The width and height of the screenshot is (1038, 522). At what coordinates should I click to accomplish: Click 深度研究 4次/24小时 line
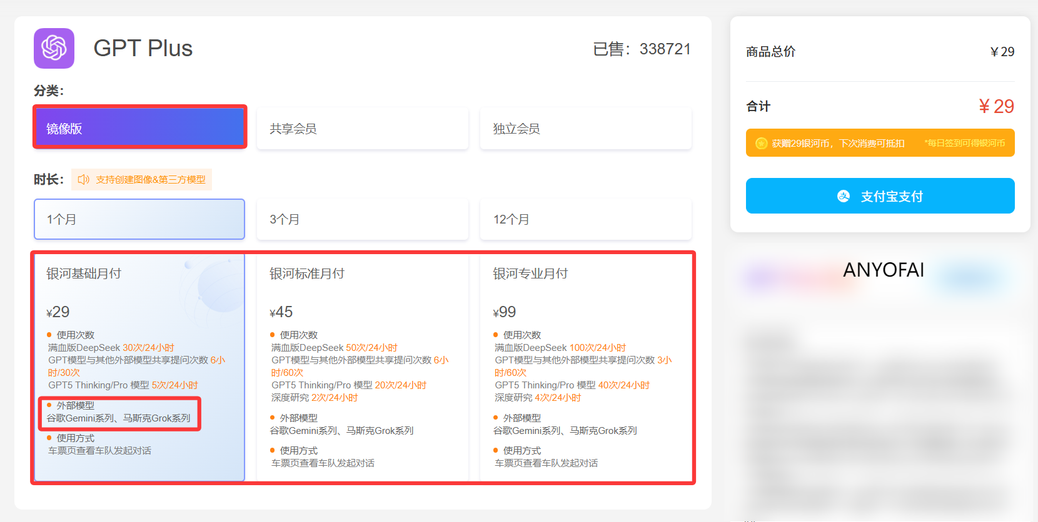(x=538, y=398)
